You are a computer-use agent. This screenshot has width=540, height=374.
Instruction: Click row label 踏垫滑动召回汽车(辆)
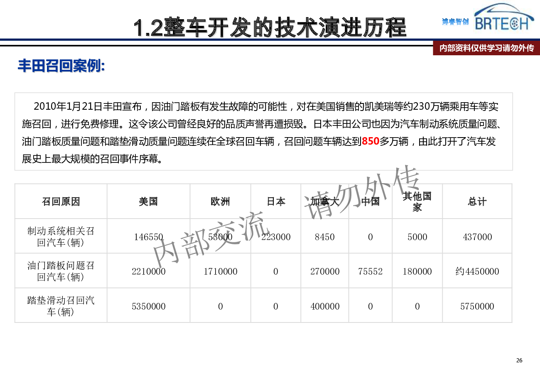coord(61,306)
